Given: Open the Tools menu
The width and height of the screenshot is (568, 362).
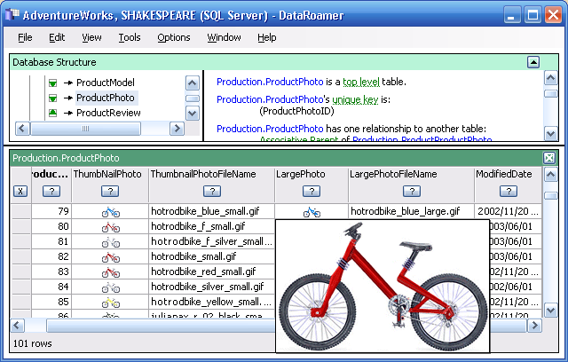Looking at the screenshot, I should (x=130, y=37).
